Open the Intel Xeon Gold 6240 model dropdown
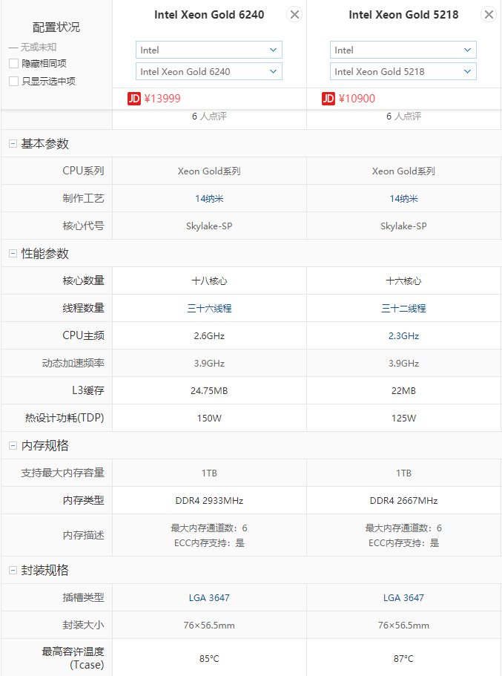The width and height of the screenshot is (502, 676). tap(209, 71)
